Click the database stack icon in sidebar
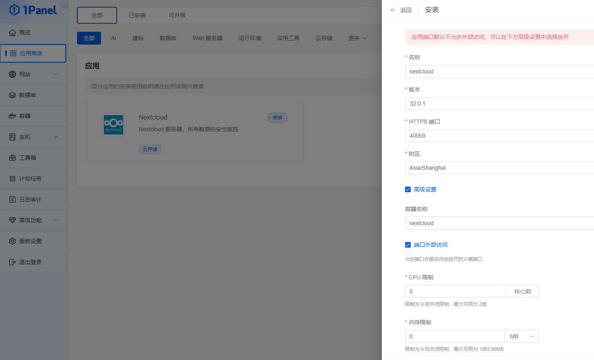This screenshot has height=360, width=594. (x=12, y=95)
